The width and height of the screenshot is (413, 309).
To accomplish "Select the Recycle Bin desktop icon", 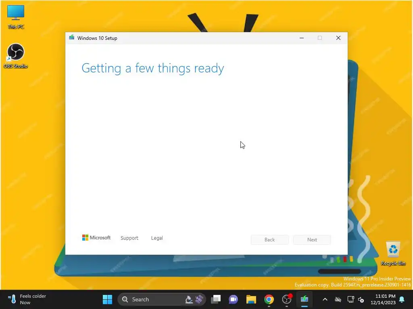I will (x=393, y=253).
